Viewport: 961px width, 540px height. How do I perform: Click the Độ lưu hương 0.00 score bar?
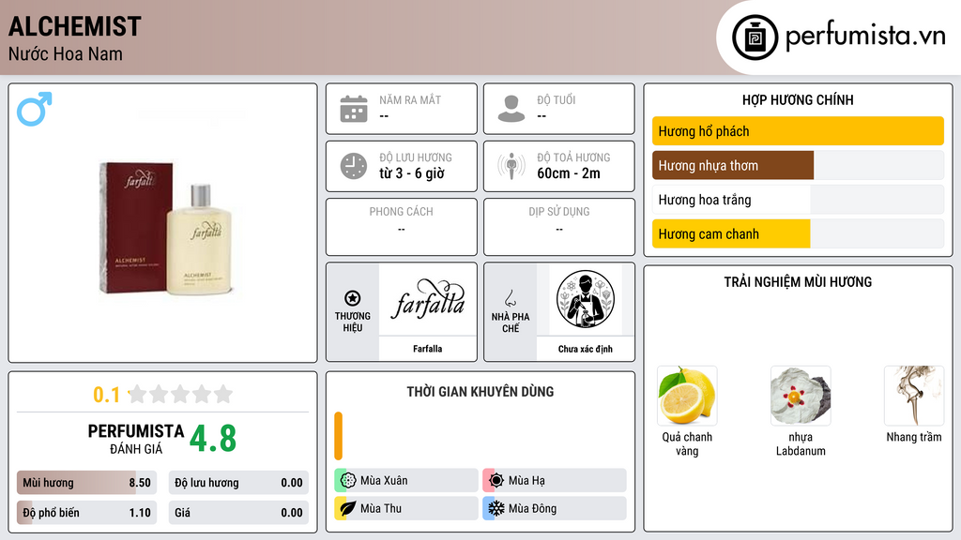pyautogui.click(x=238, y=483)
